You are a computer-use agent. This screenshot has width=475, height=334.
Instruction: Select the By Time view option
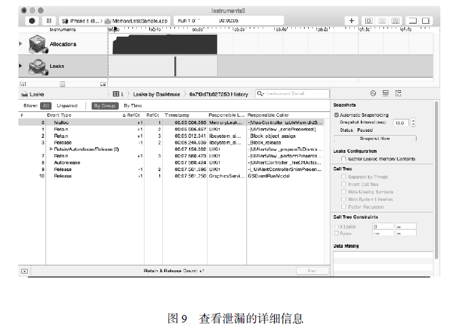pos(133,106)
